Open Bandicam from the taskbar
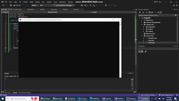The height and width of the screenshot is (101, 179). (x=132, y=99)
